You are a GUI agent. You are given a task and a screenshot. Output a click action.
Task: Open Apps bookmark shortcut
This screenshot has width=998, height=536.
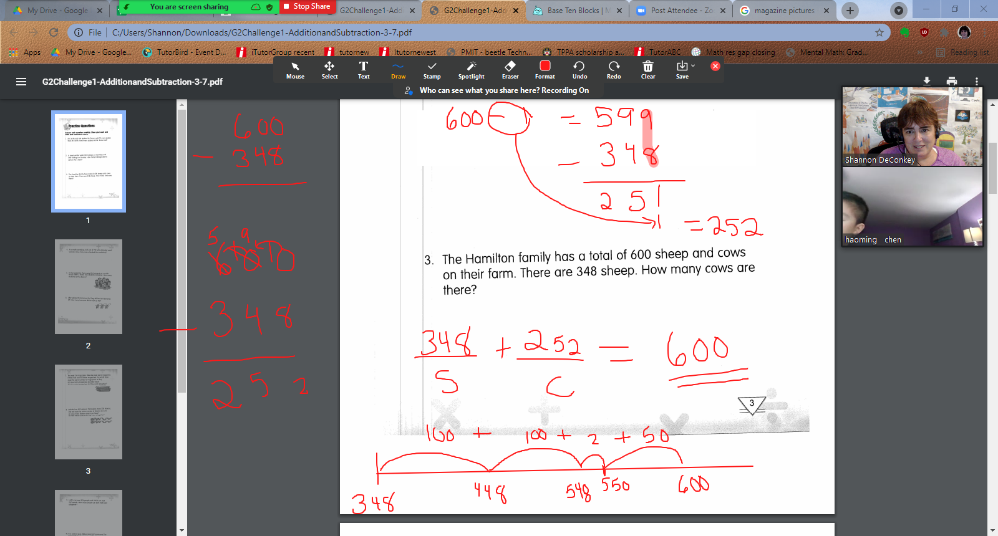[26, 52]
